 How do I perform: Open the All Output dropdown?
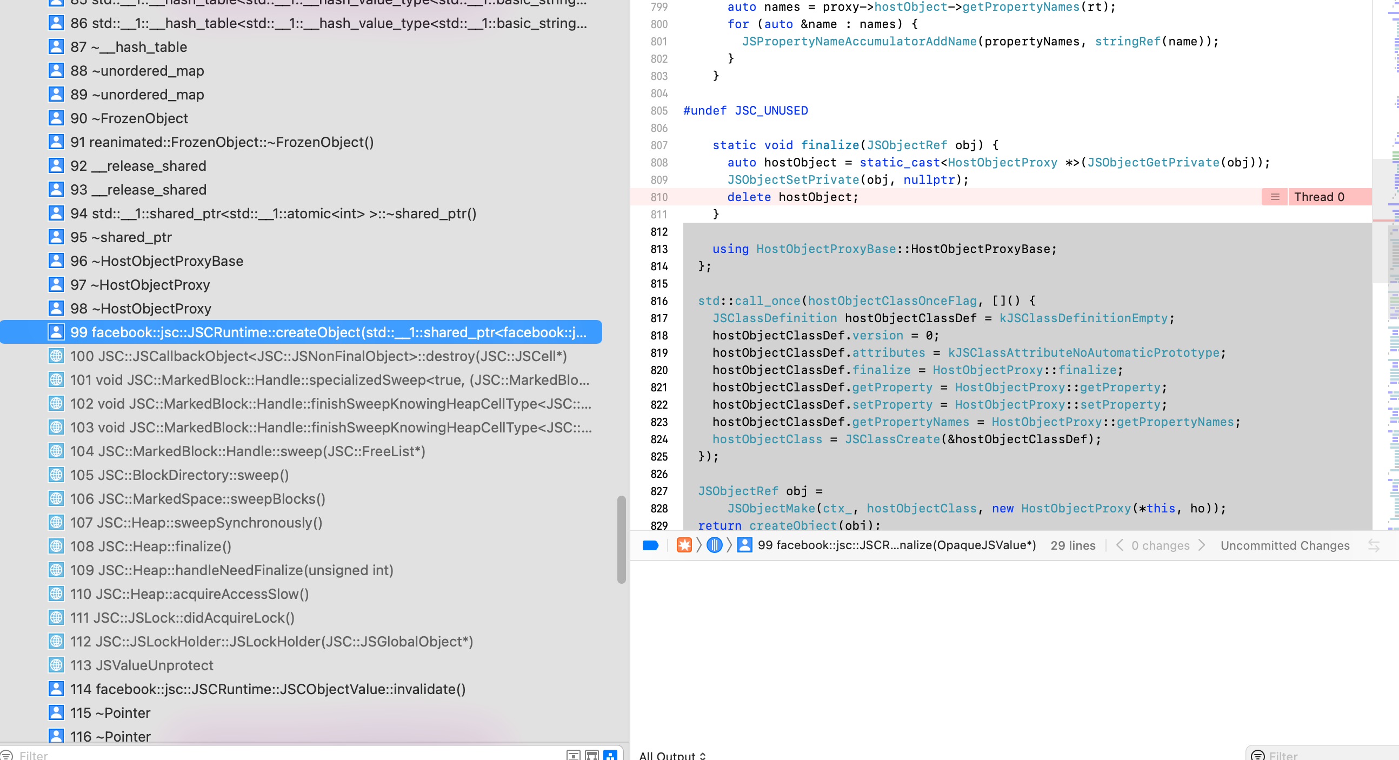[x=671, y=755]
